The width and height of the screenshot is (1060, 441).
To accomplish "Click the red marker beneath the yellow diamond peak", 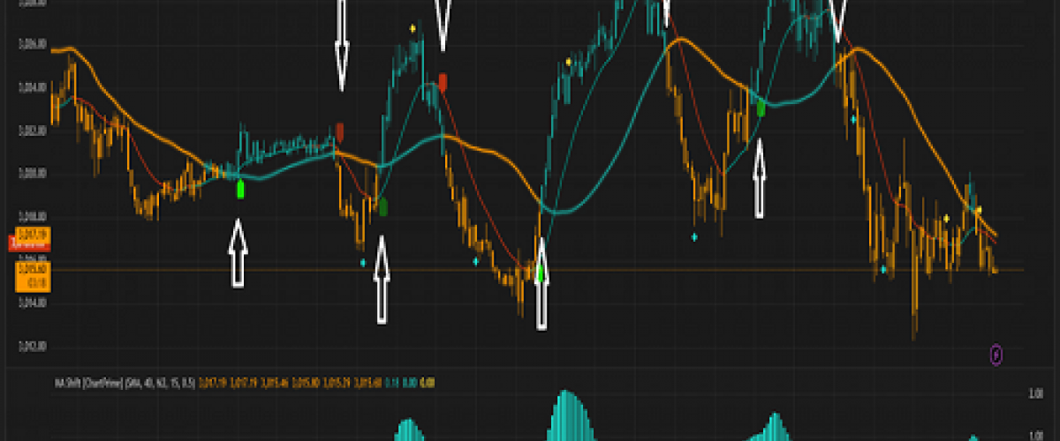I will click(x=443, y=82).
